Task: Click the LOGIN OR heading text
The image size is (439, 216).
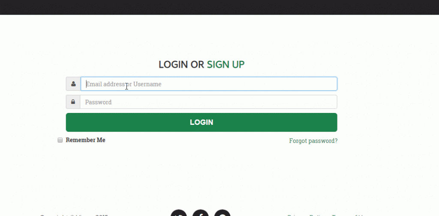Action: 181,65
